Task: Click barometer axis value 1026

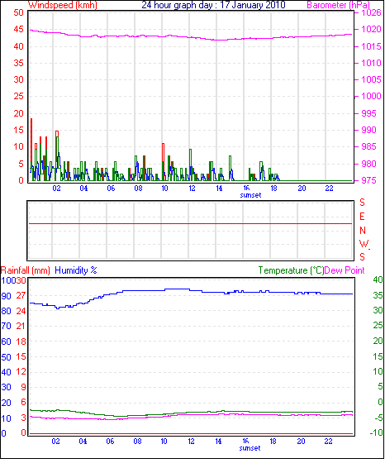Action: click(371, 12)
